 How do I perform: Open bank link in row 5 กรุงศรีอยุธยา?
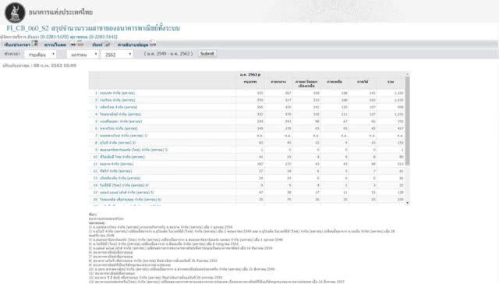point(121,121)
